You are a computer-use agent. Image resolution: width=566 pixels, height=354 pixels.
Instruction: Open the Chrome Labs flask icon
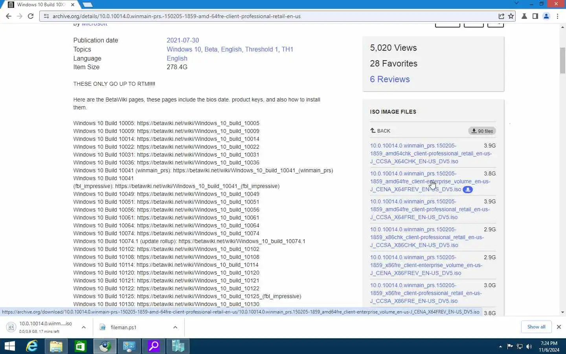524,16
